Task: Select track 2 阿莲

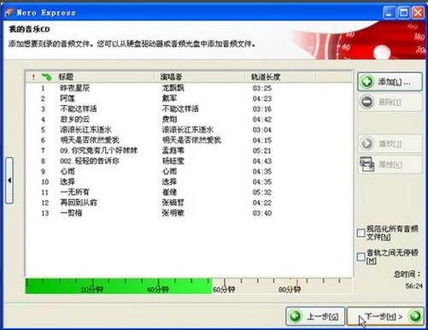Action: [67, 98]
